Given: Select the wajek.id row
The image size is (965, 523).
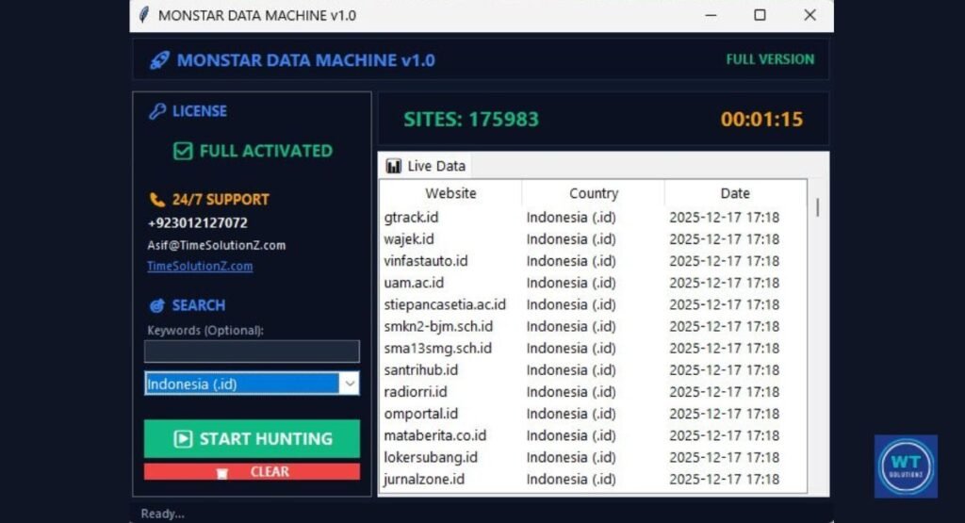Looking at the screenshot, I should [x=593, y=239].
